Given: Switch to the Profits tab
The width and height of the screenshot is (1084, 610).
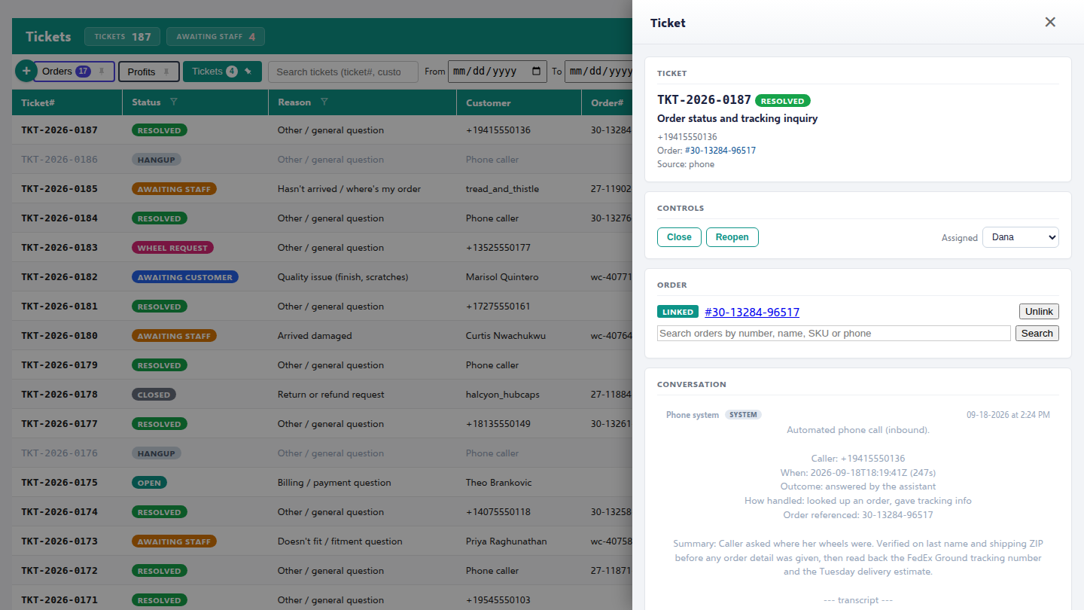Looking at the screenshot, I should [x=148, y=72].
